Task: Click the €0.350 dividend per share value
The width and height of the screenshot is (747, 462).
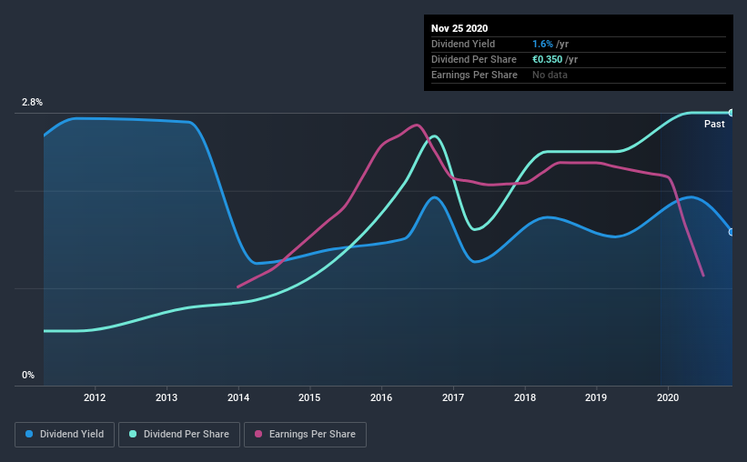Action: pyautogui.click(x=548, y=59)
